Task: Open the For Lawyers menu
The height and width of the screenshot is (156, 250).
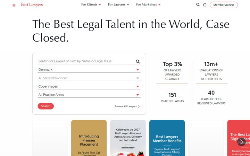Action: coord(118,5)
